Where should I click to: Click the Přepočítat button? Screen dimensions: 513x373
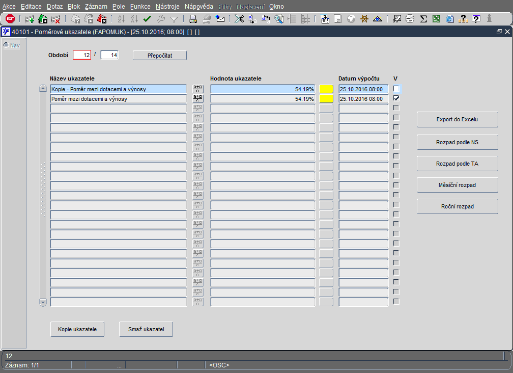(x=160, y=56)
